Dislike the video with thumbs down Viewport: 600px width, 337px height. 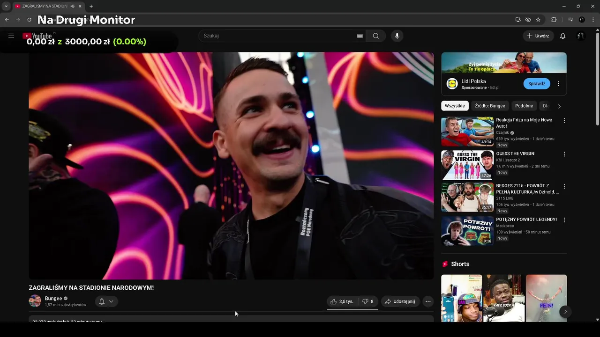click(368, 301)
